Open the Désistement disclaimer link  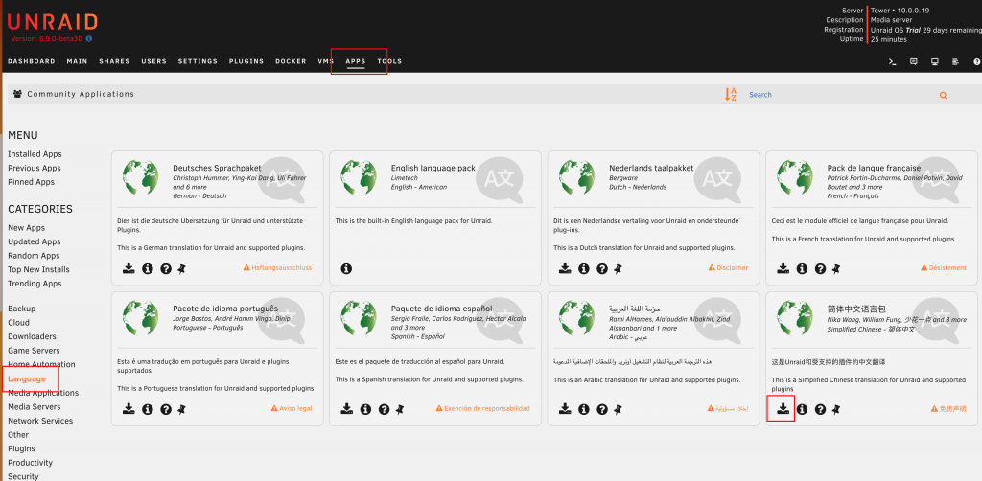coord(944,267)
